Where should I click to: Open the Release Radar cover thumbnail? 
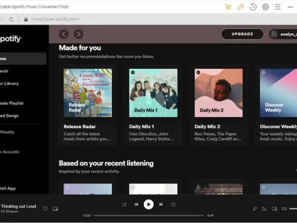point(88,93)
